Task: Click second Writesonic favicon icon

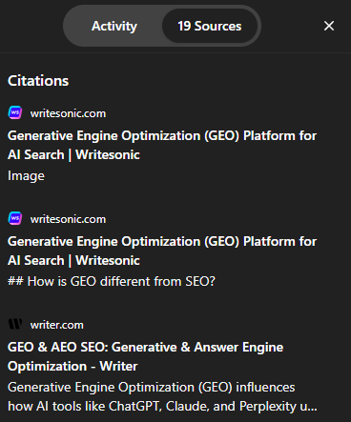Action: pos(15,218)
